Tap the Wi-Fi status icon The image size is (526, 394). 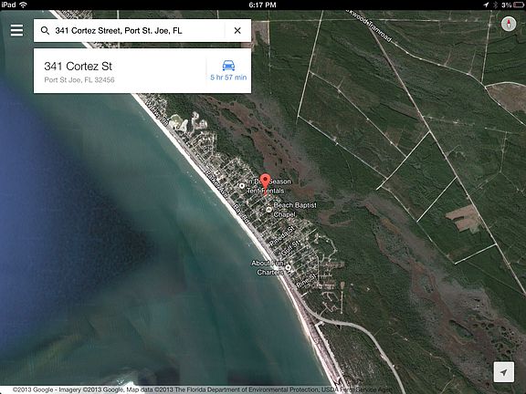coord(23,5)
